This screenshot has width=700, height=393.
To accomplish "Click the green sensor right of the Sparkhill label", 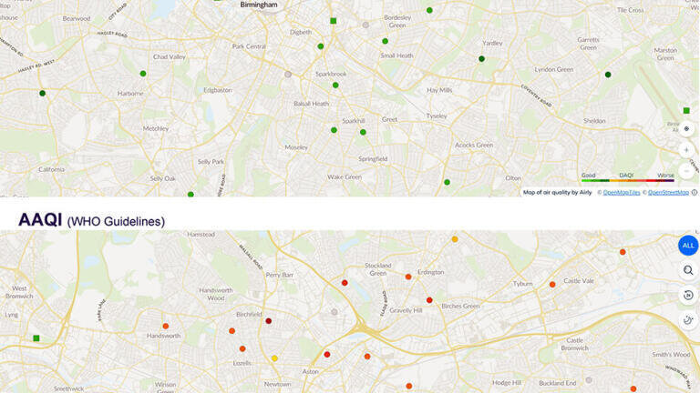I will pos(363,132).
